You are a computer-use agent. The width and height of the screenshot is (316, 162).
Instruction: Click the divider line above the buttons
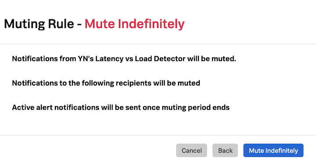coord(158,135)
